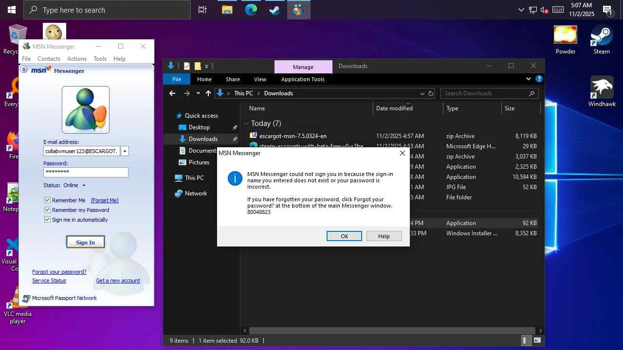Viewport: 623px width, 350px height.
Task: Refresh the Downloads folder view
Action: pyautogui.click(x=431, y=93)
